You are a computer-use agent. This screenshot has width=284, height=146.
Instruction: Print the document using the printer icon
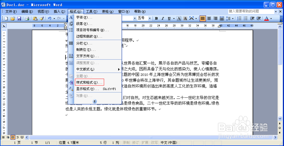click(x=27, y=19)
